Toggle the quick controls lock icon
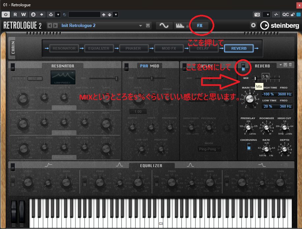The height and width of the screenshot is (229, 302). tap(292, 14)
